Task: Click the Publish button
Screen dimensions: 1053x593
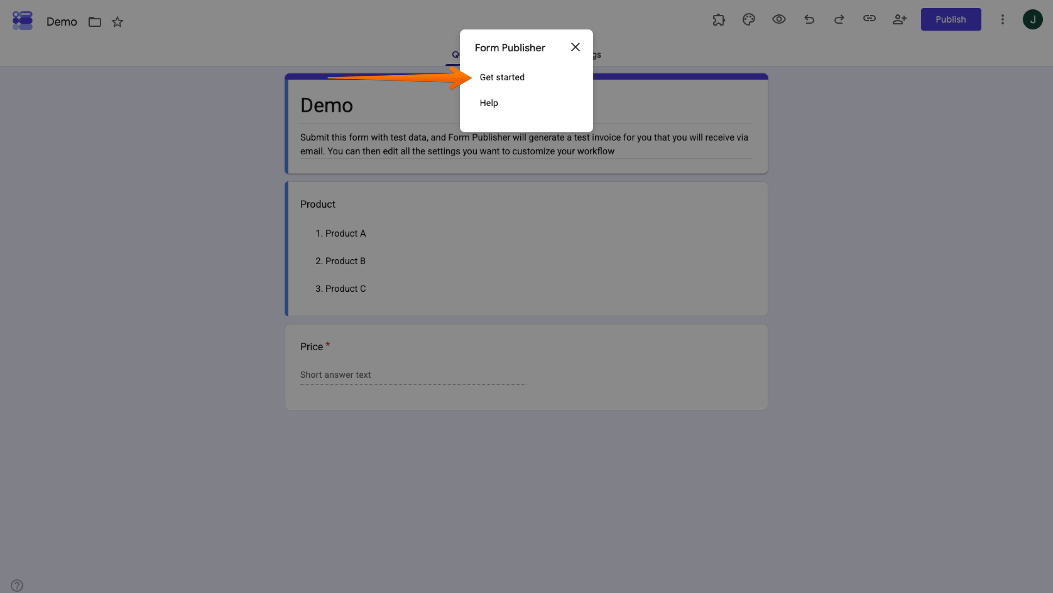Action: (x=951, y=19)
